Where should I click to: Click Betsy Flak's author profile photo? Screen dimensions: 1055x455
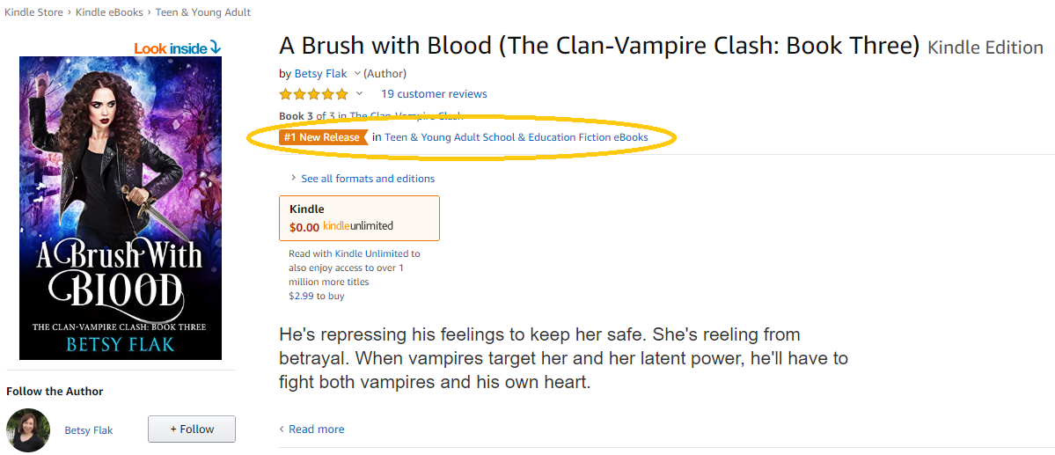28,429
